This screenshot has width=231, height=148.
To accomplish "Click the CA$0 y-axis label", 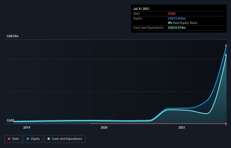I will [10, 120].
